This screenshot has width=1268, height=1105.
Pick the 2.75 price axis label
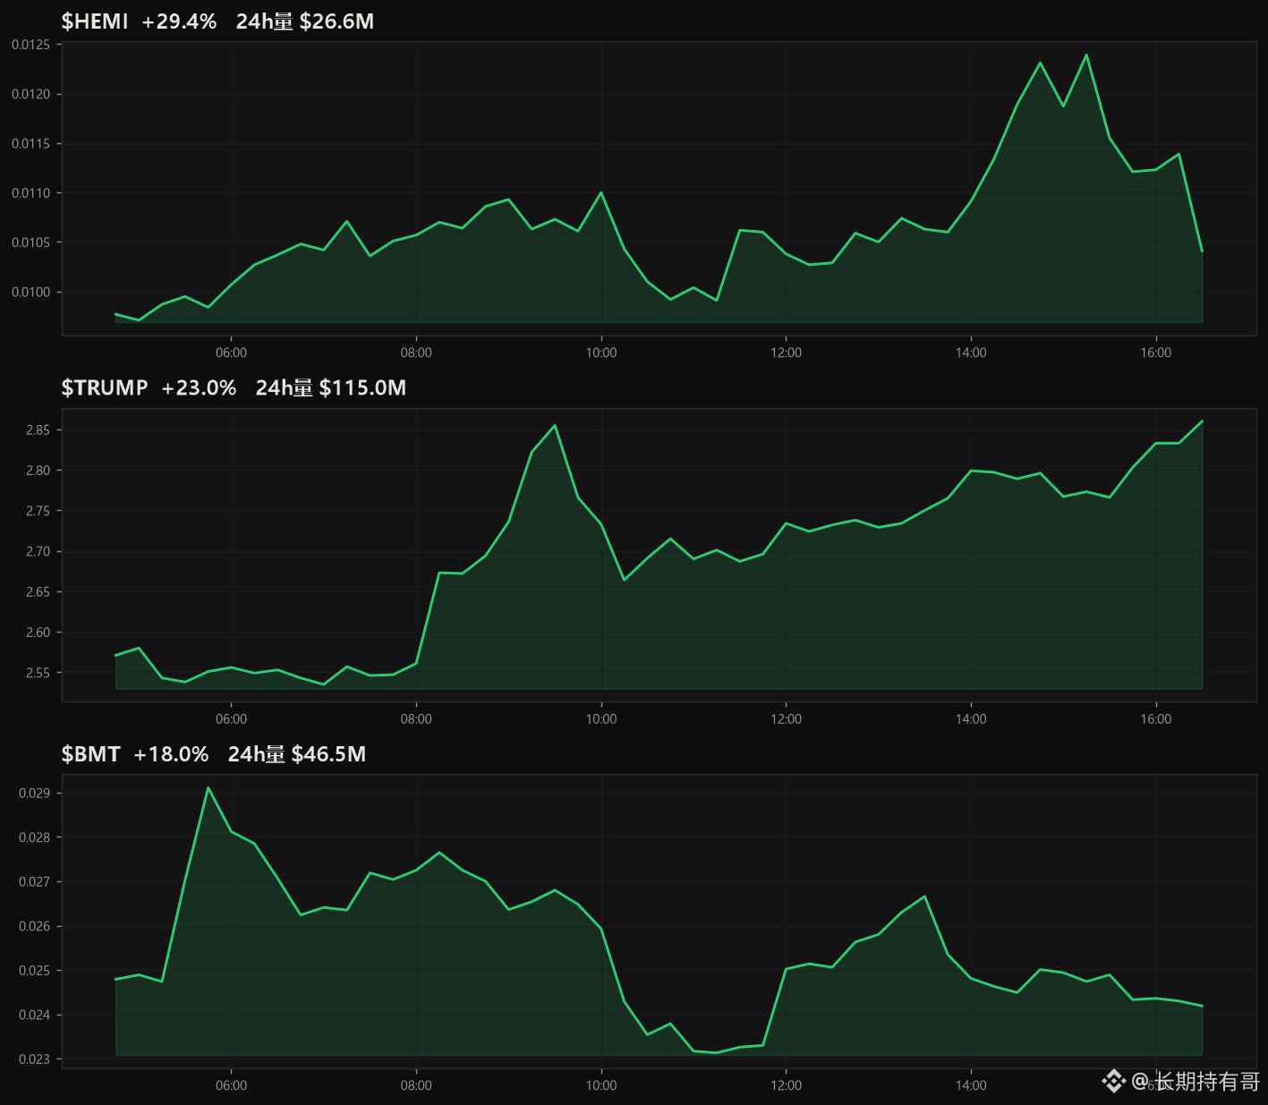click(x=38, y=511)
